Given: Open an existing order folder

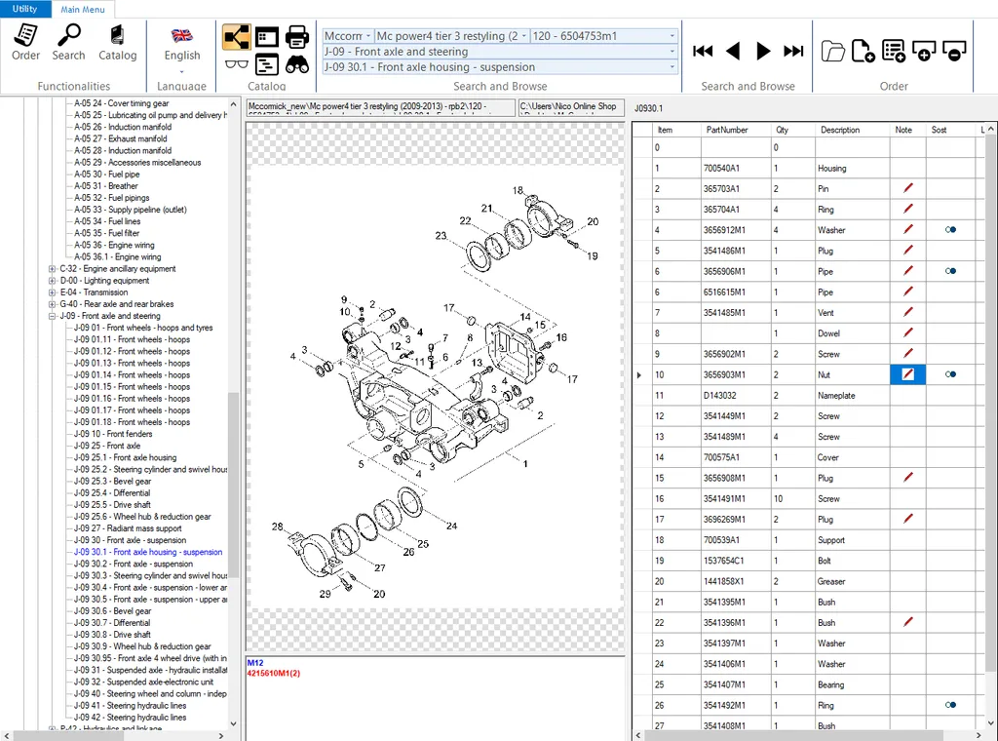Looking at the screenshot, I should [832, 51].
